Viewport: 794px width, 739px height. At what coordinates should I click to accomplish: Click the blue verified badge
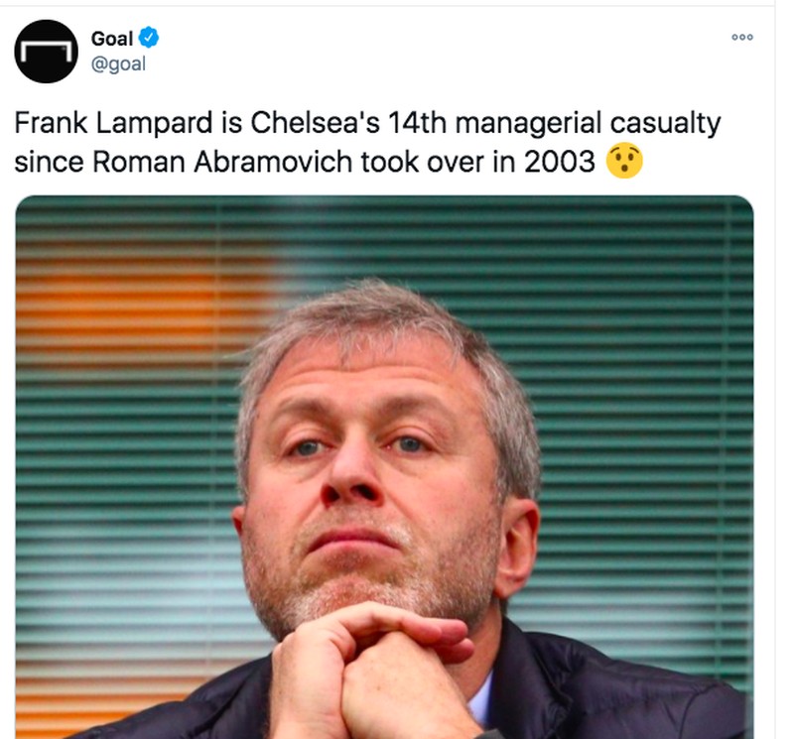(x=149, y=39)
